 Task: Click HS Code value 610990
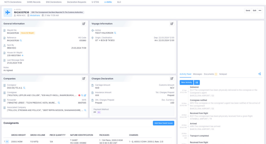coord(83,41)
